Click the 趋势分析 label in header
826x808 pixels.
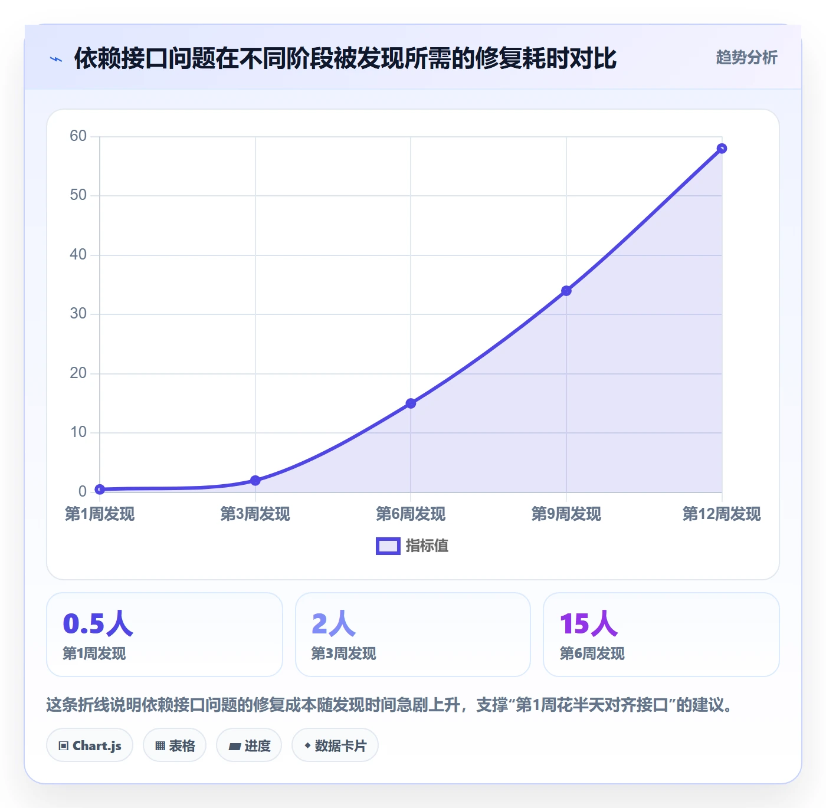pyautogui.click(x=746, y=58)
